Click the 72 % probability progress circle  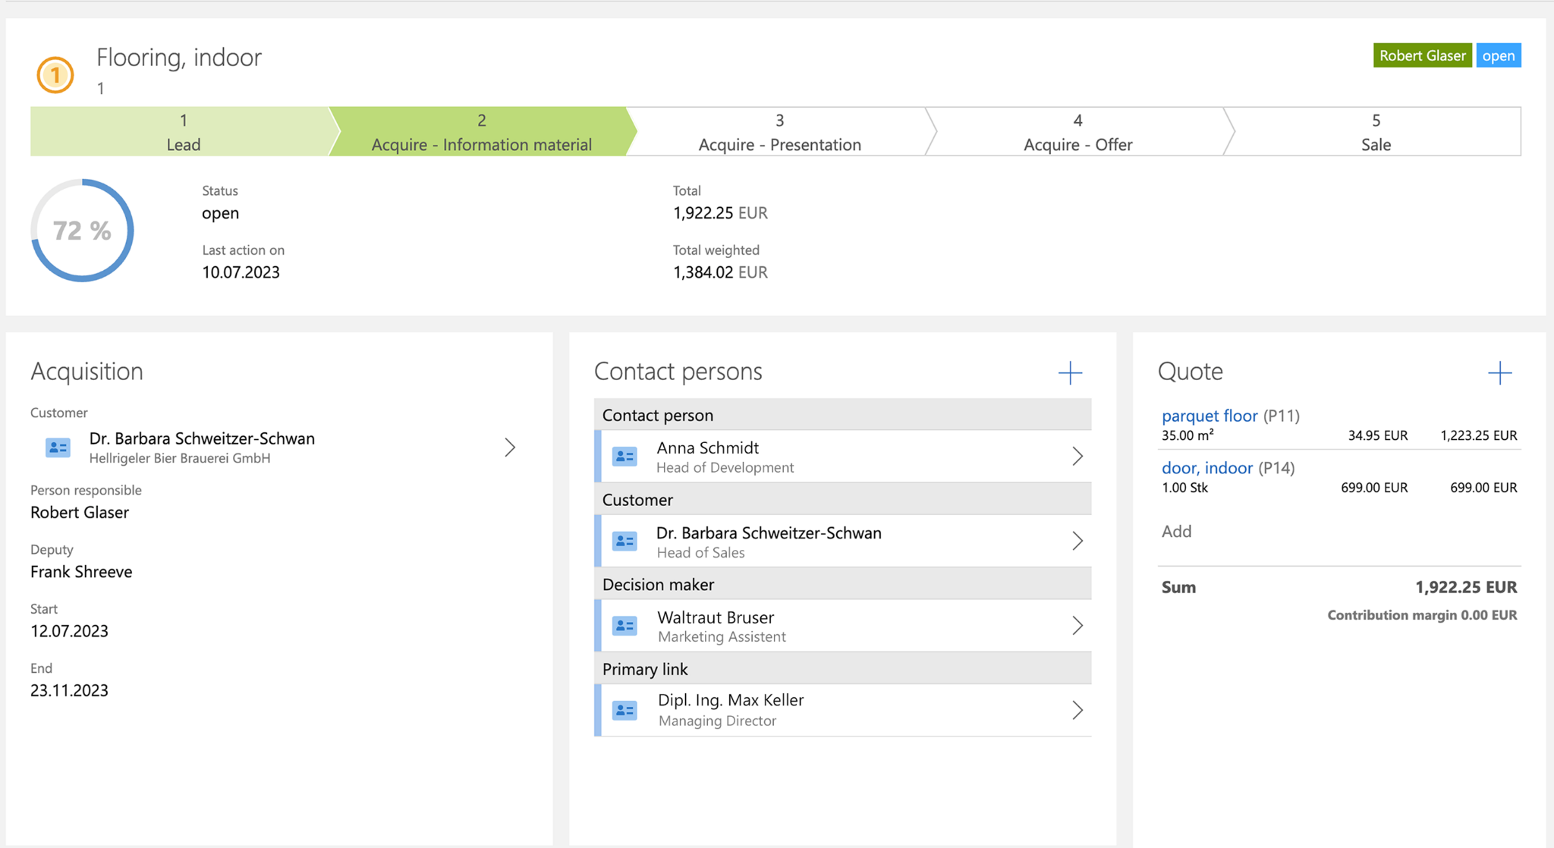pyautogui.click(x=83, y=231)
